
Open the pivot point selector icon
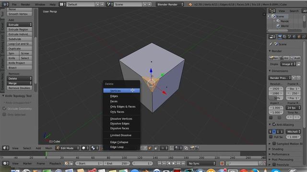(x=94, y=148)
